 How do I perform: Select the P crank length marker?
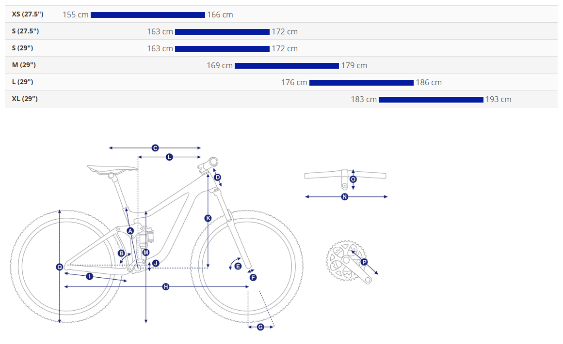pos(364,262)
